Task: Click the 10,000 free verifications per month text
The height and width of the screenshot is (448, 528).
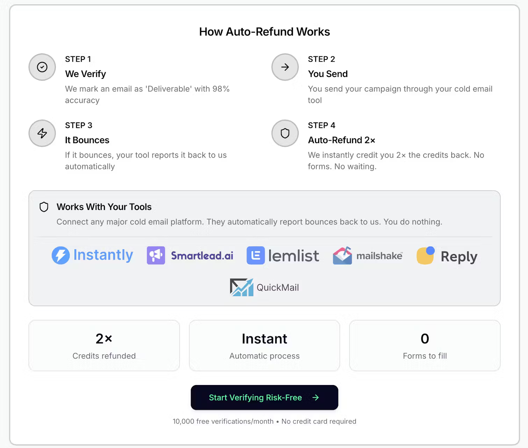Action: tap(223, 421)
